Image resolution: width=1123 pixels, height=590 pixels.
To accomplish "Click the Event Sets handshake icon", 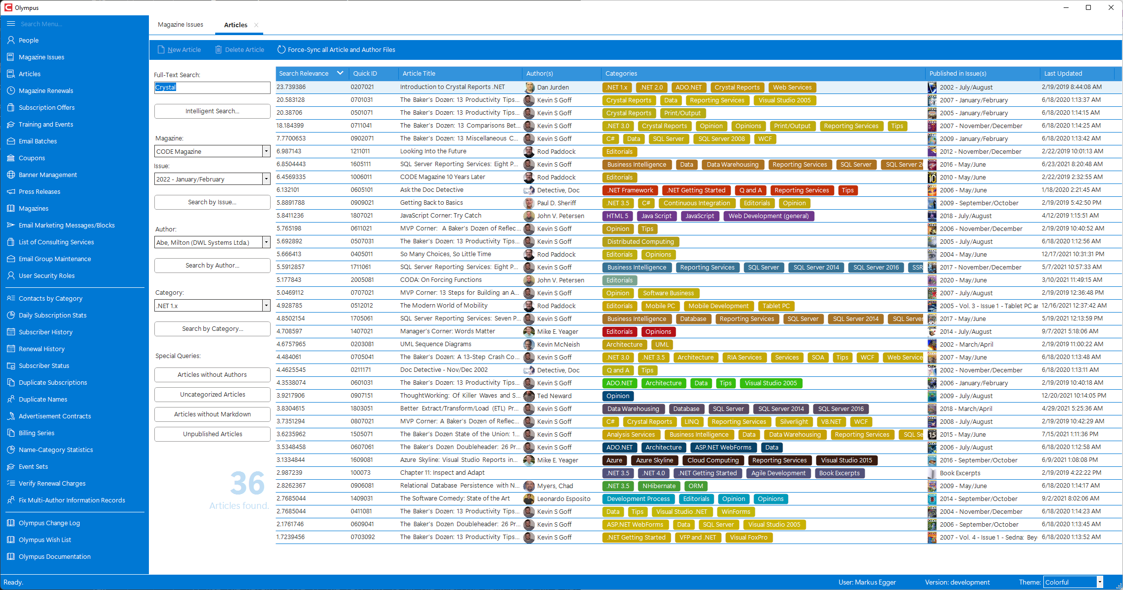I will [x=11, y=467].
